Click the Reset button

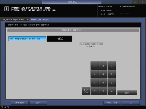tap(127, 93)
